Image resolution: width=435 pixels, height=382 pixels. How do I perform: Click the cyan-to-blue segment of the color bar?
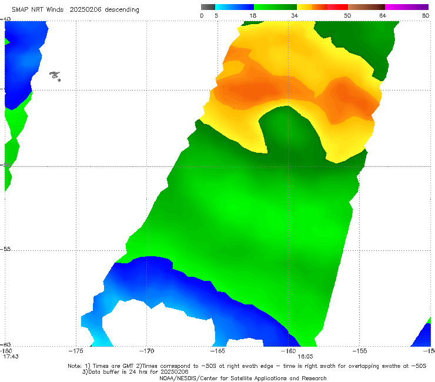click(235, 7)
